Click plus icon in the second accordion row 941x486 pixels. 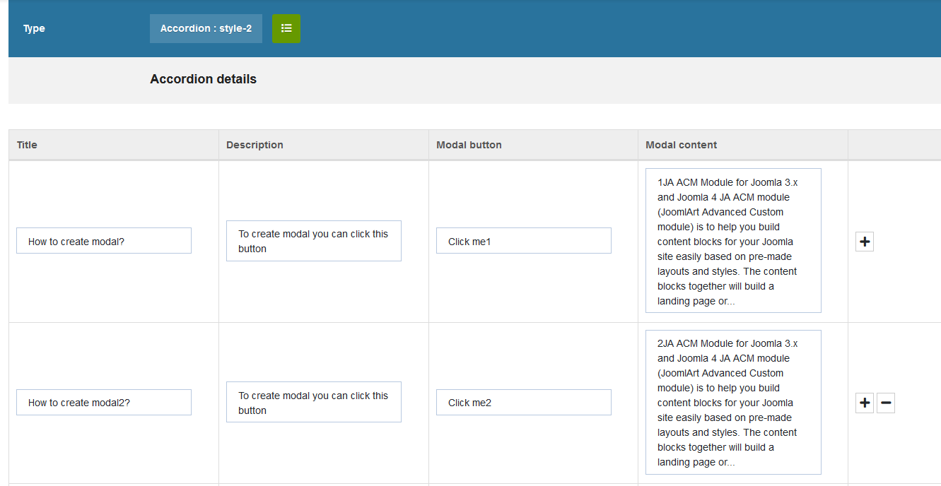864,403
